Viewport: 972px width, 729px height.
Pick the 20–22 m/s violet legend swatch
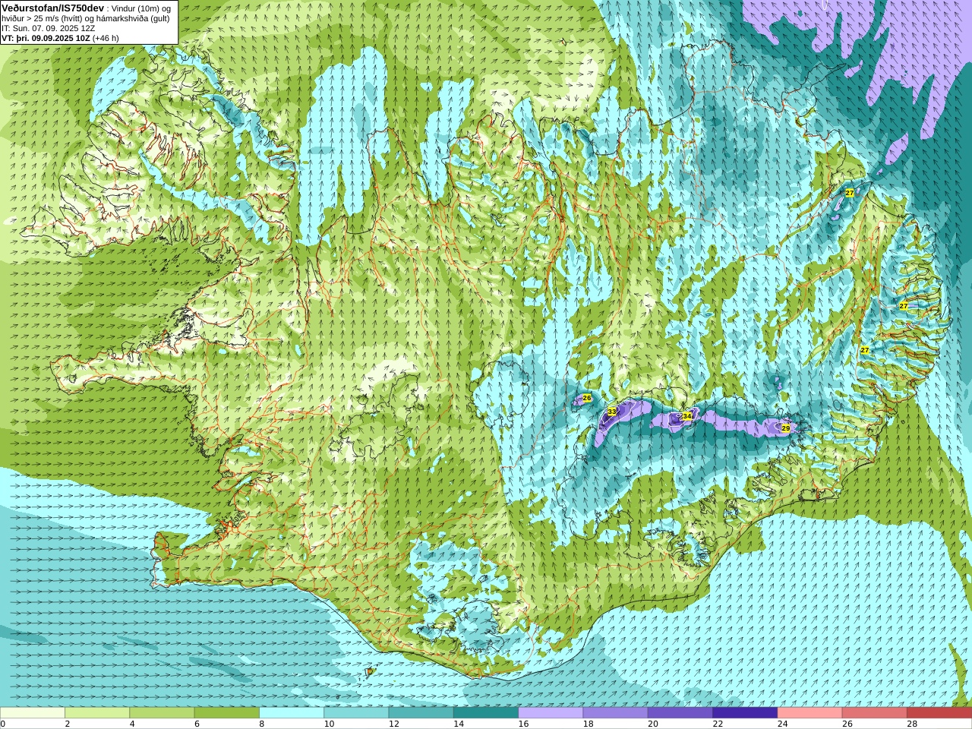point(680,713)
